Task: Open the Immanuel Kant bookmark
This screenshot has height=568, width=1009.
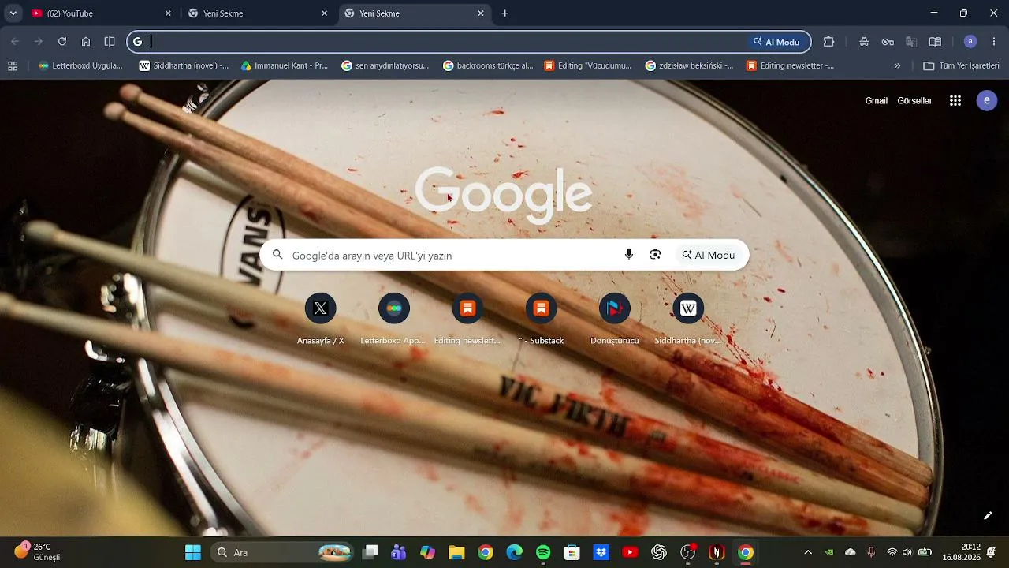Action: click(x=285, y=66)
